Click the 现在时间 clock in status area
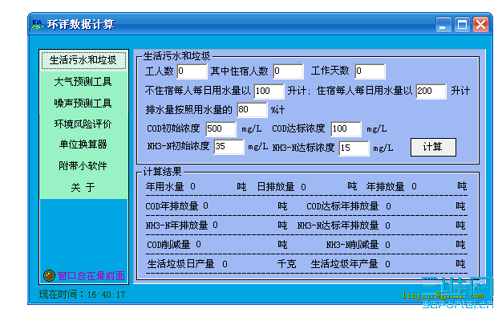Image resolution: width=502 pixels, height=317 pixels. (x=83, y=295)
